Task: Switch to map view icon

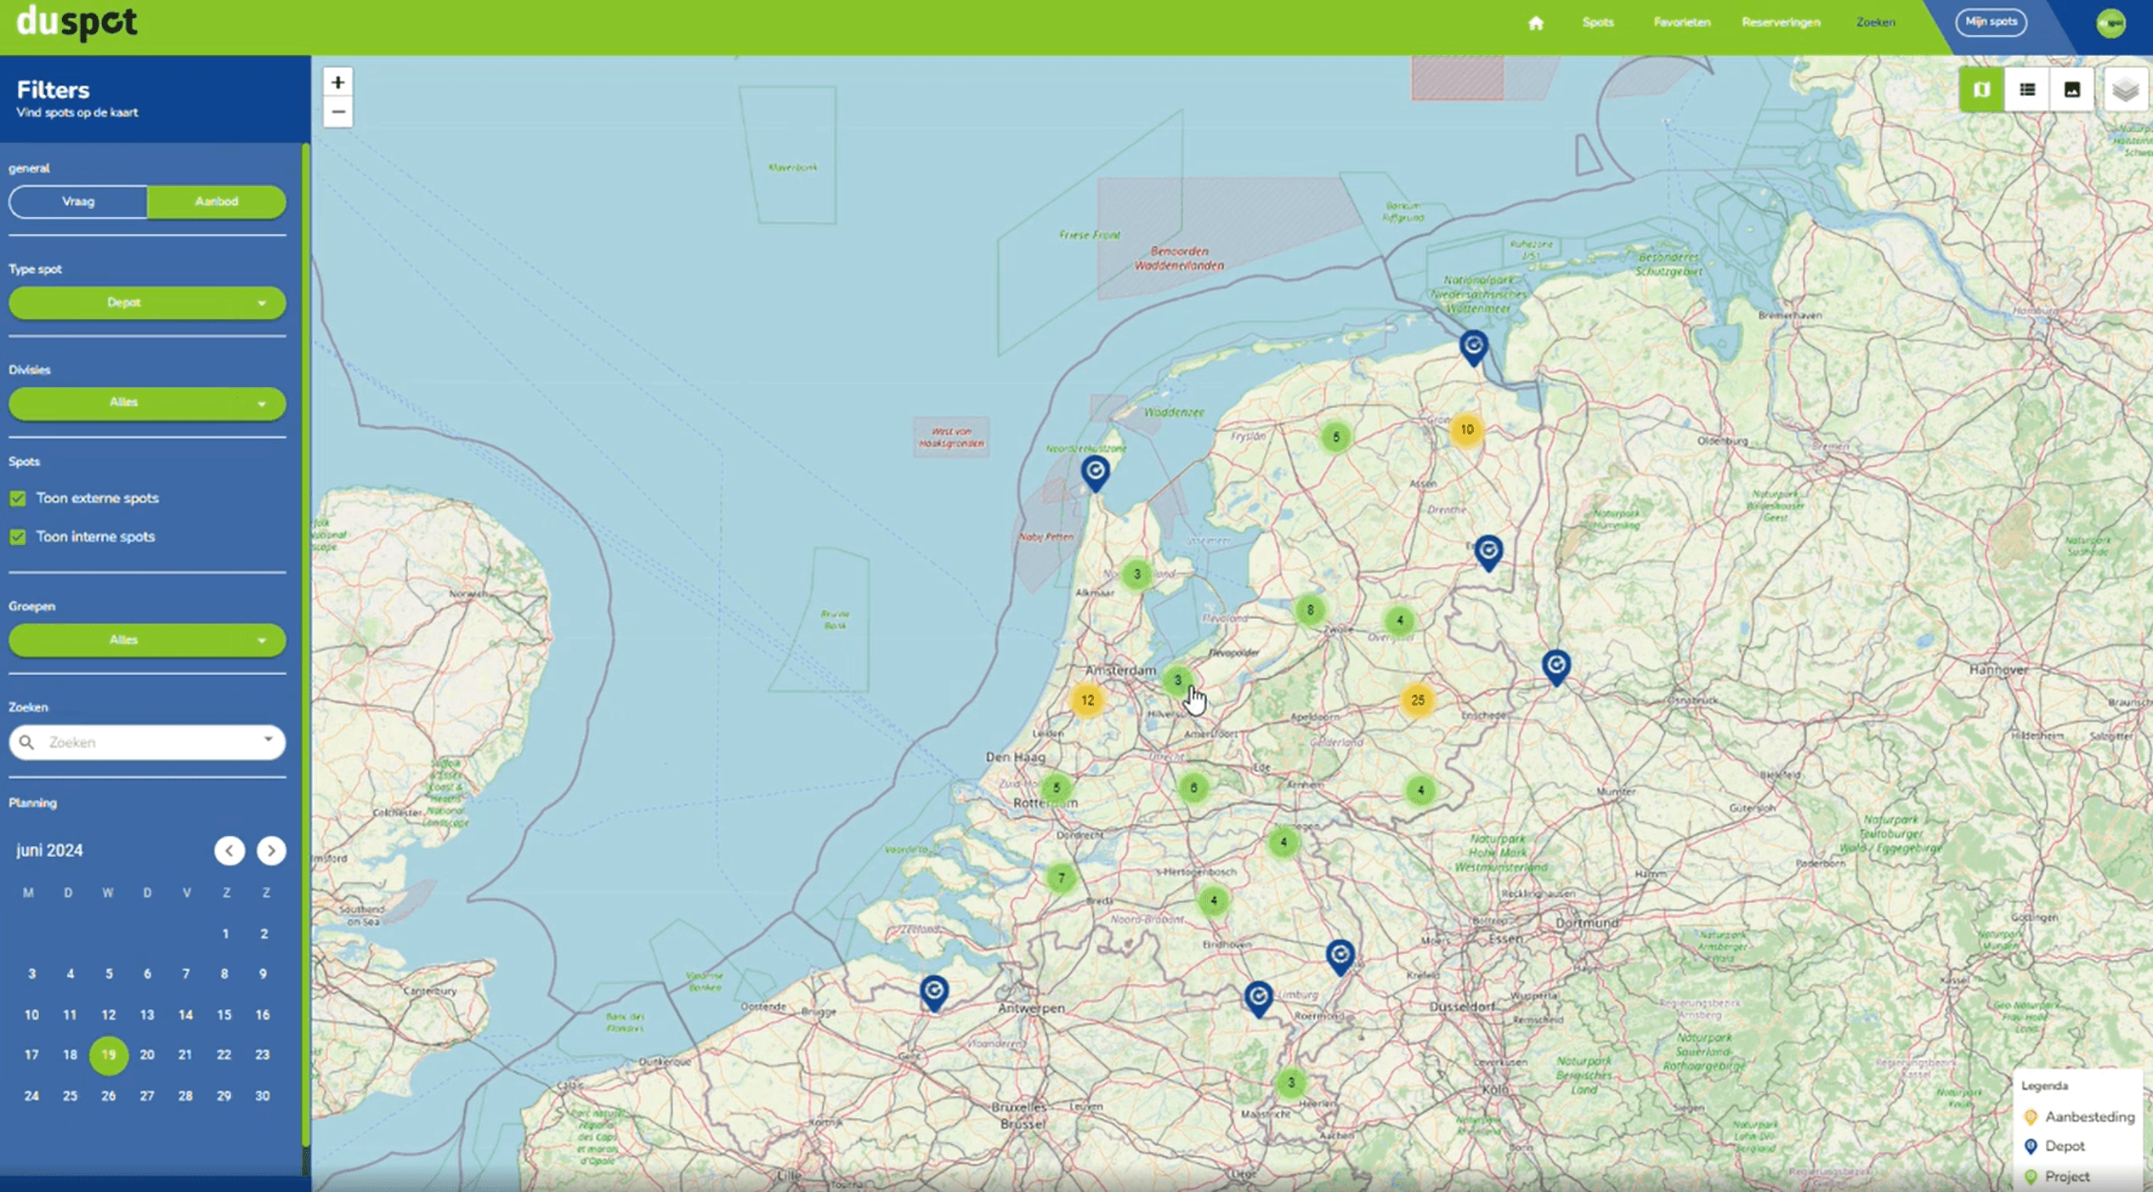Action: click(1981, 89)
